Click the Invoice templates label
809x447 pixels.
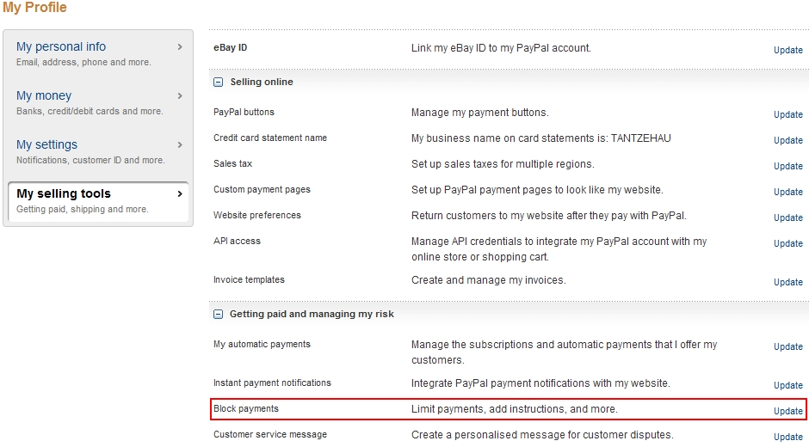tap(249, 279)
